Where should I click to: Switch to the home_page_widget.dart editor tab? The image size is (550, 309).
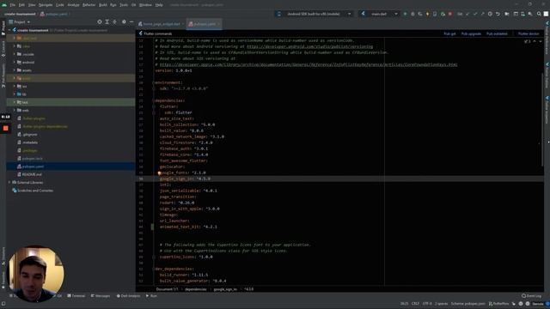point(161,24)
